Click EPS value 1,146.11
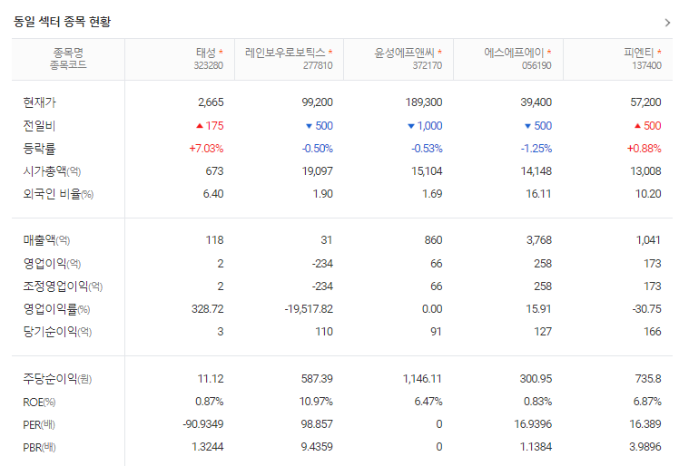Screen dimensions: 679x466 422,379
